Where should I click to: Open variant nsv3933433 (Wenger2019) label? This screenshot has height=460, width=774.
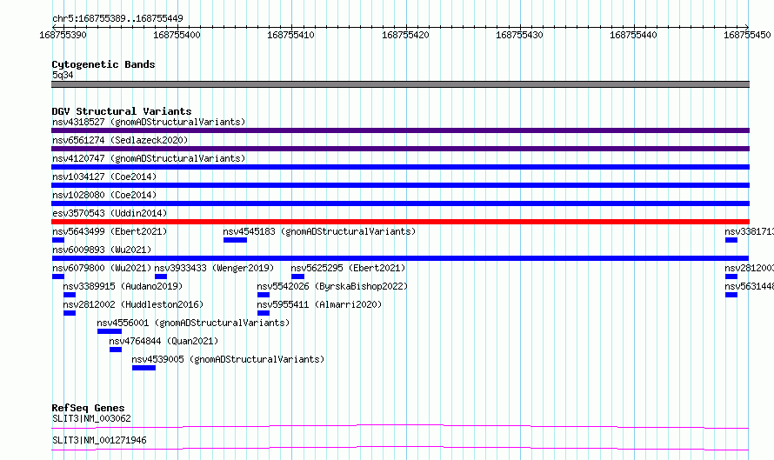click(x=214, y=268)
